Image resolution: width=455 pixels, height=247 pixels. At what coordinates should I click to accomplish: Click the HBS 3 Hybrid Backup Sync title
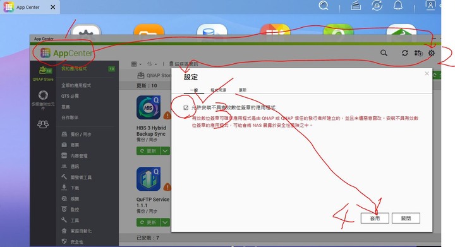pyautogui.click(x=151, y=131)
